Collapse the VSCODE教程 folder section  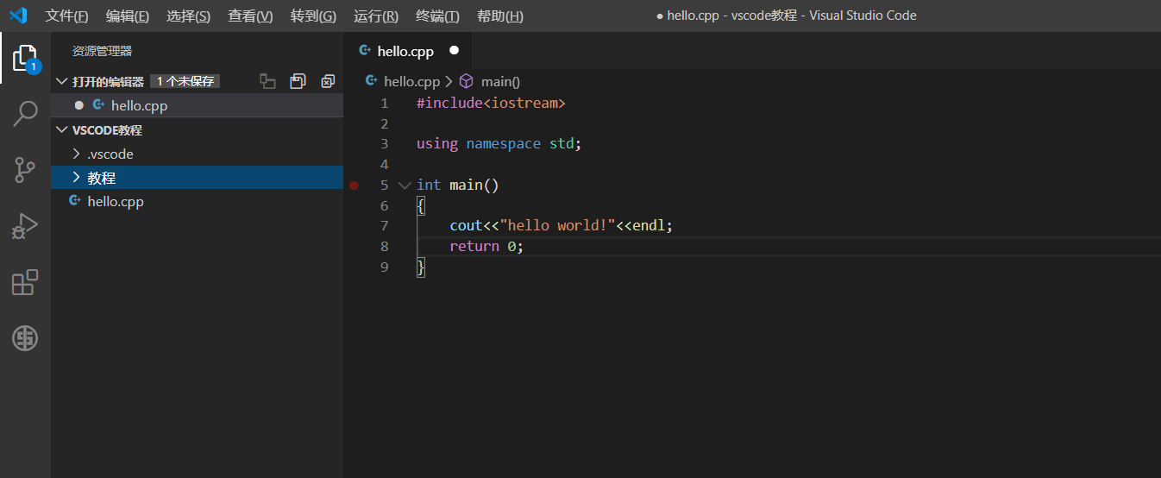(x=61, y=130)
